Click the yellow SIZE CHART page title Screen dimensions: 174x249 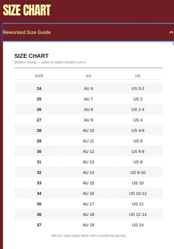[27, 10]
